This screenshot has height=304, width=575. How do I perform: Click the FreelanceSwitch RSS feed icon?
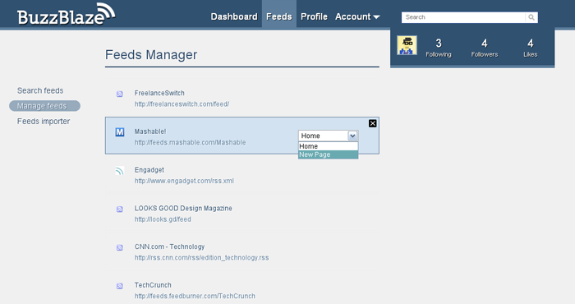tap(120, 94)
